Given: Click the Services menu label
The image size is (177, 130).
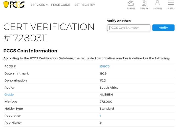Looking at the screenshot, I should 38,5.
